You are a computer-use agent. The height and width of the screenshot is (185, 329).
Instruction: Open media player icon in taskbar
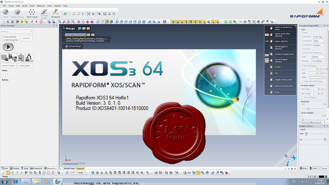click(47, 181)
